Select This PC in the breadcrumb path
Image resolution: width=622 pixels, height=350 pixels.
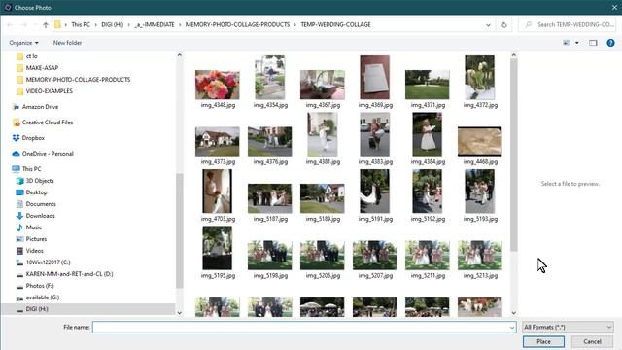click(81, 24)
